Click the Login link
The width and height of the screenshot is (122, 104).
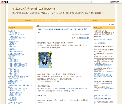click(x=112, y=25)
